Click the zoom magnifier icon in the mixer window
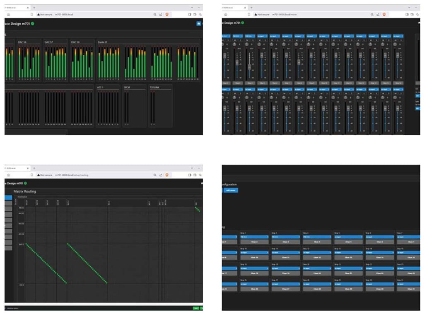The width and height of the screenshot is (424, 314). pyautogui.click(x=371, y=14)
